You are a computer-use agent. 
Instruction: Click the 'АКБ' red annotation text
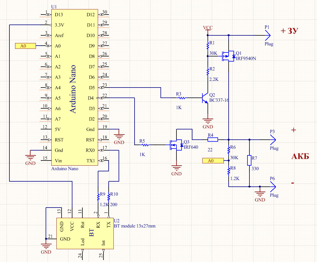[300, 156]
